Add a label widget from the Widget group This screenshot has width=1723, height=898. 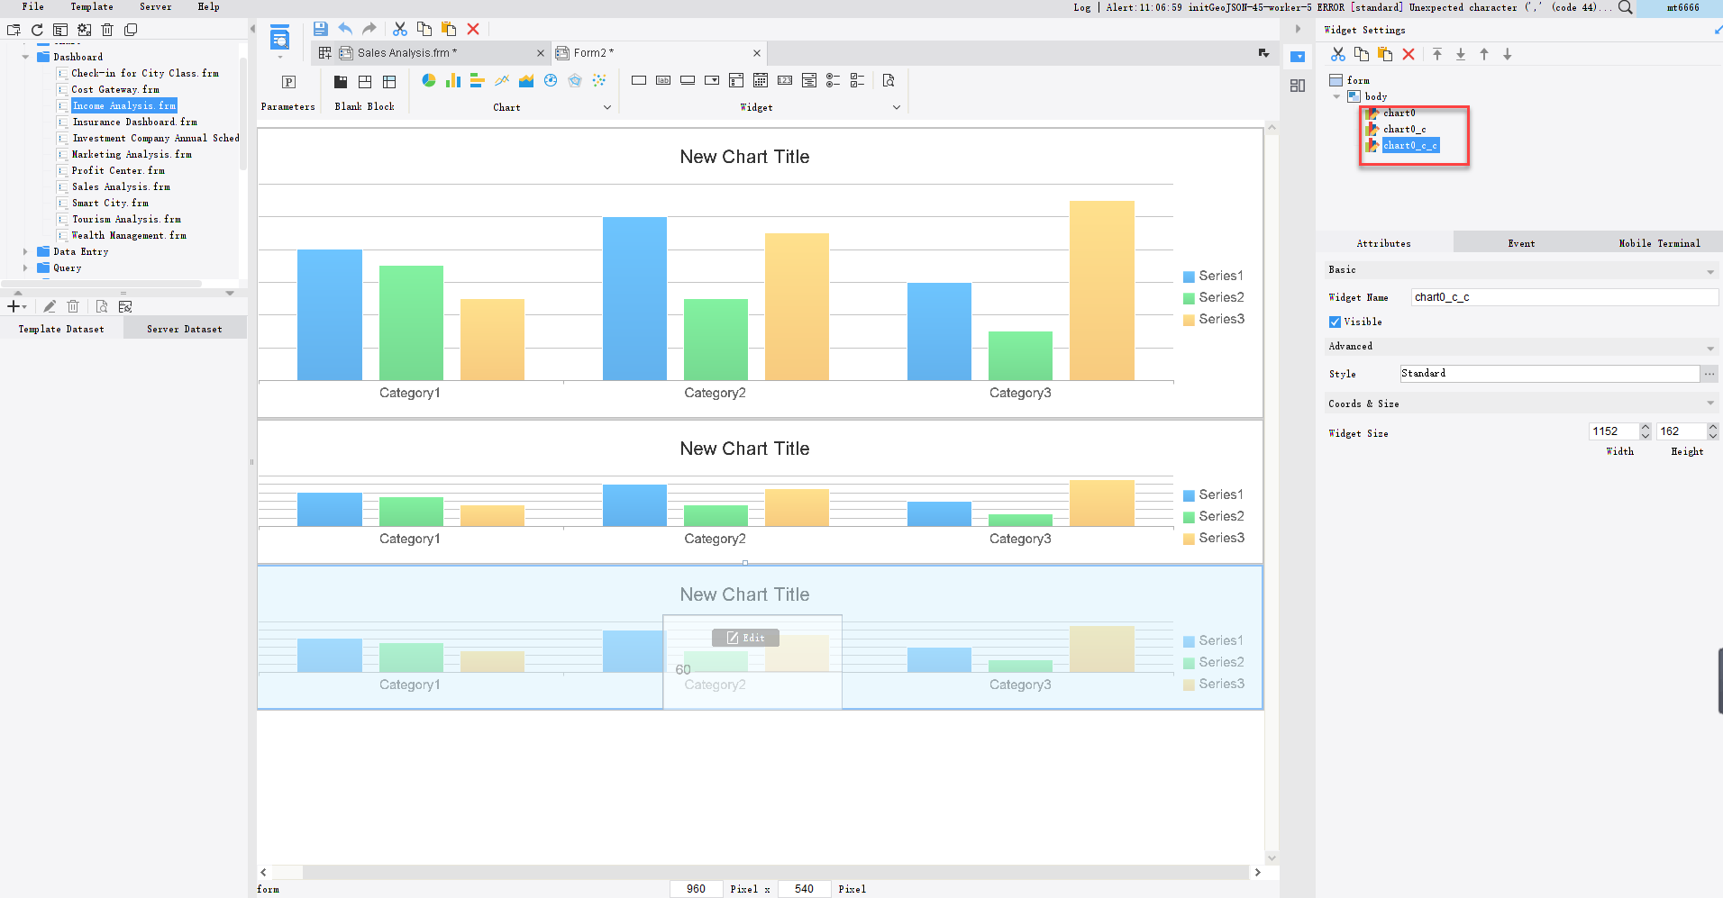[664, 80]
